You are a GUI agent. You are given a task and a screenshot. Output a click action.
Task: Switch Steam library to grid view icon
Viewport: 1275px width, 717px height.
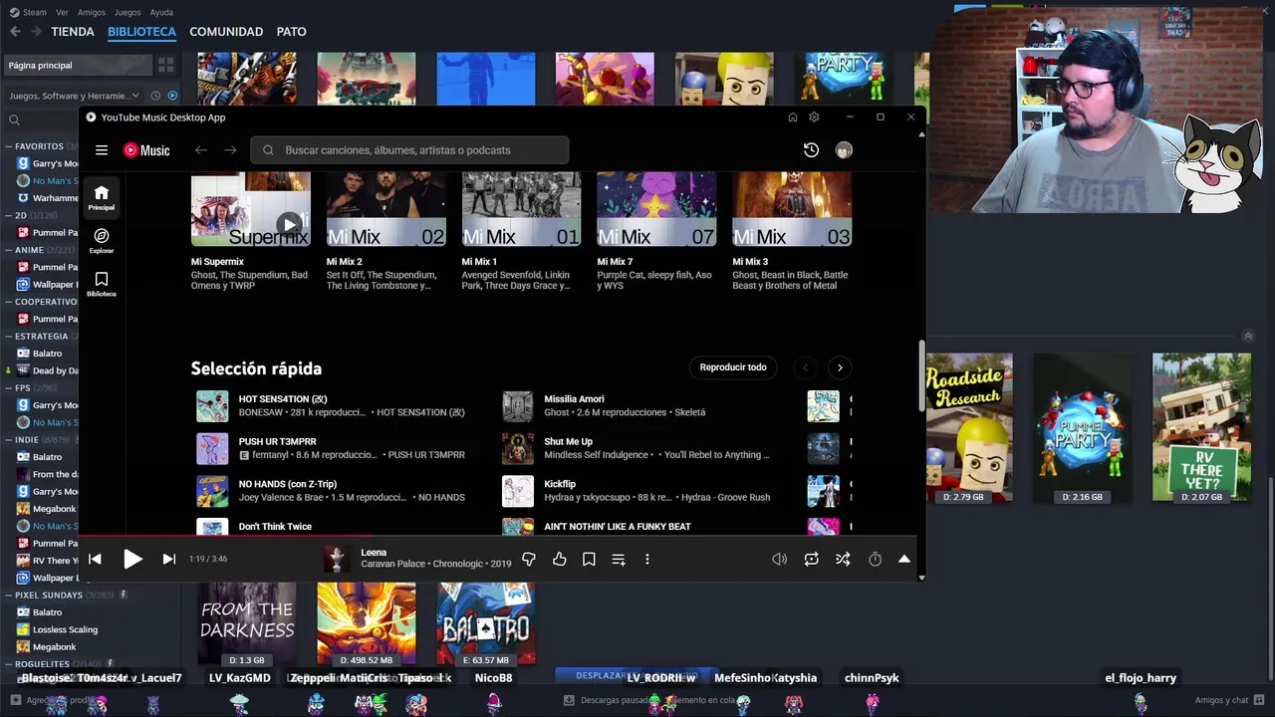tap(166, 65)
